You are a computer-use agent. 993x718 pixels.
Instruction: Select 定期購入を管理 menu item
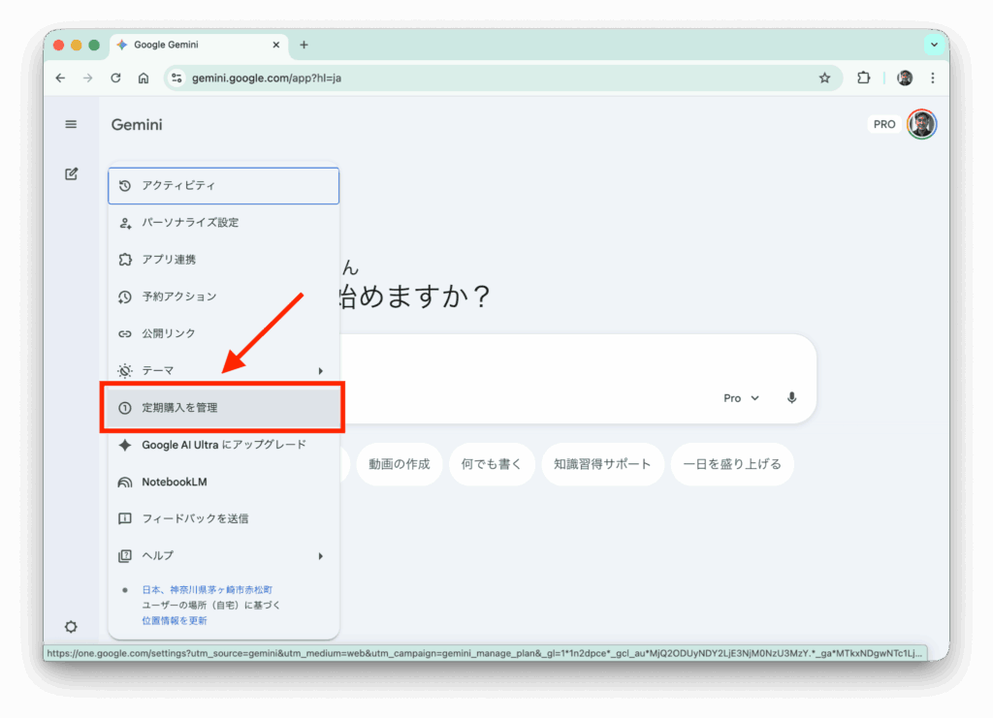pyautogui.click(x=223, y=408)
